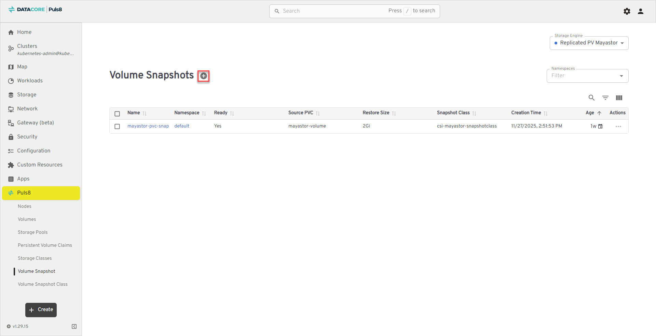Sort table by the Name column
This screenshot has width=656, height=336.
tap(134, 113)
